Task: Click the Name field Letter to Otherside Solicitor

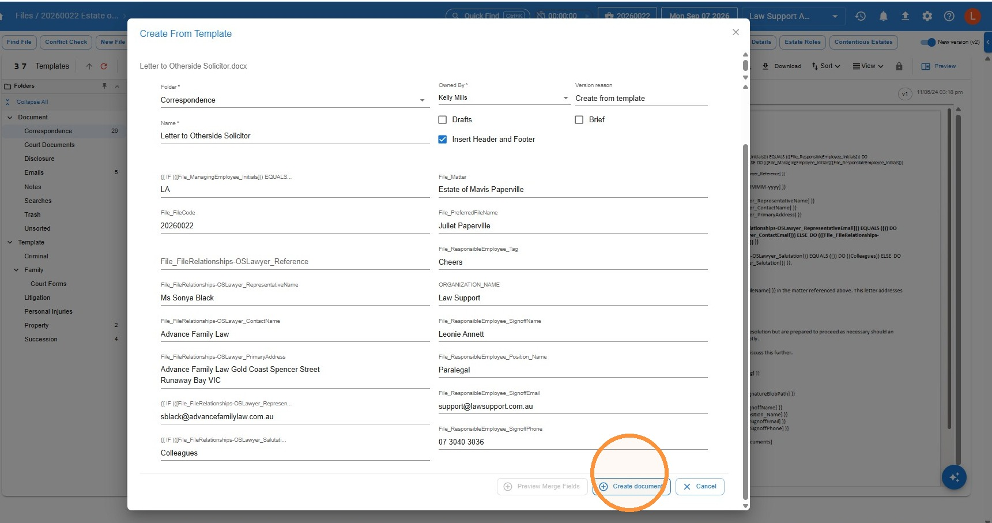Action: pyautogui.click(x=295, y=136)
